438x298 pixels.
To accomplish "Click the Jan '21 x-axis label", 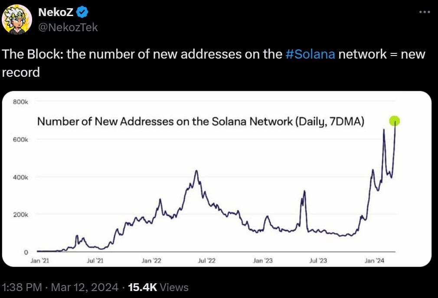I will coord(39,261).
